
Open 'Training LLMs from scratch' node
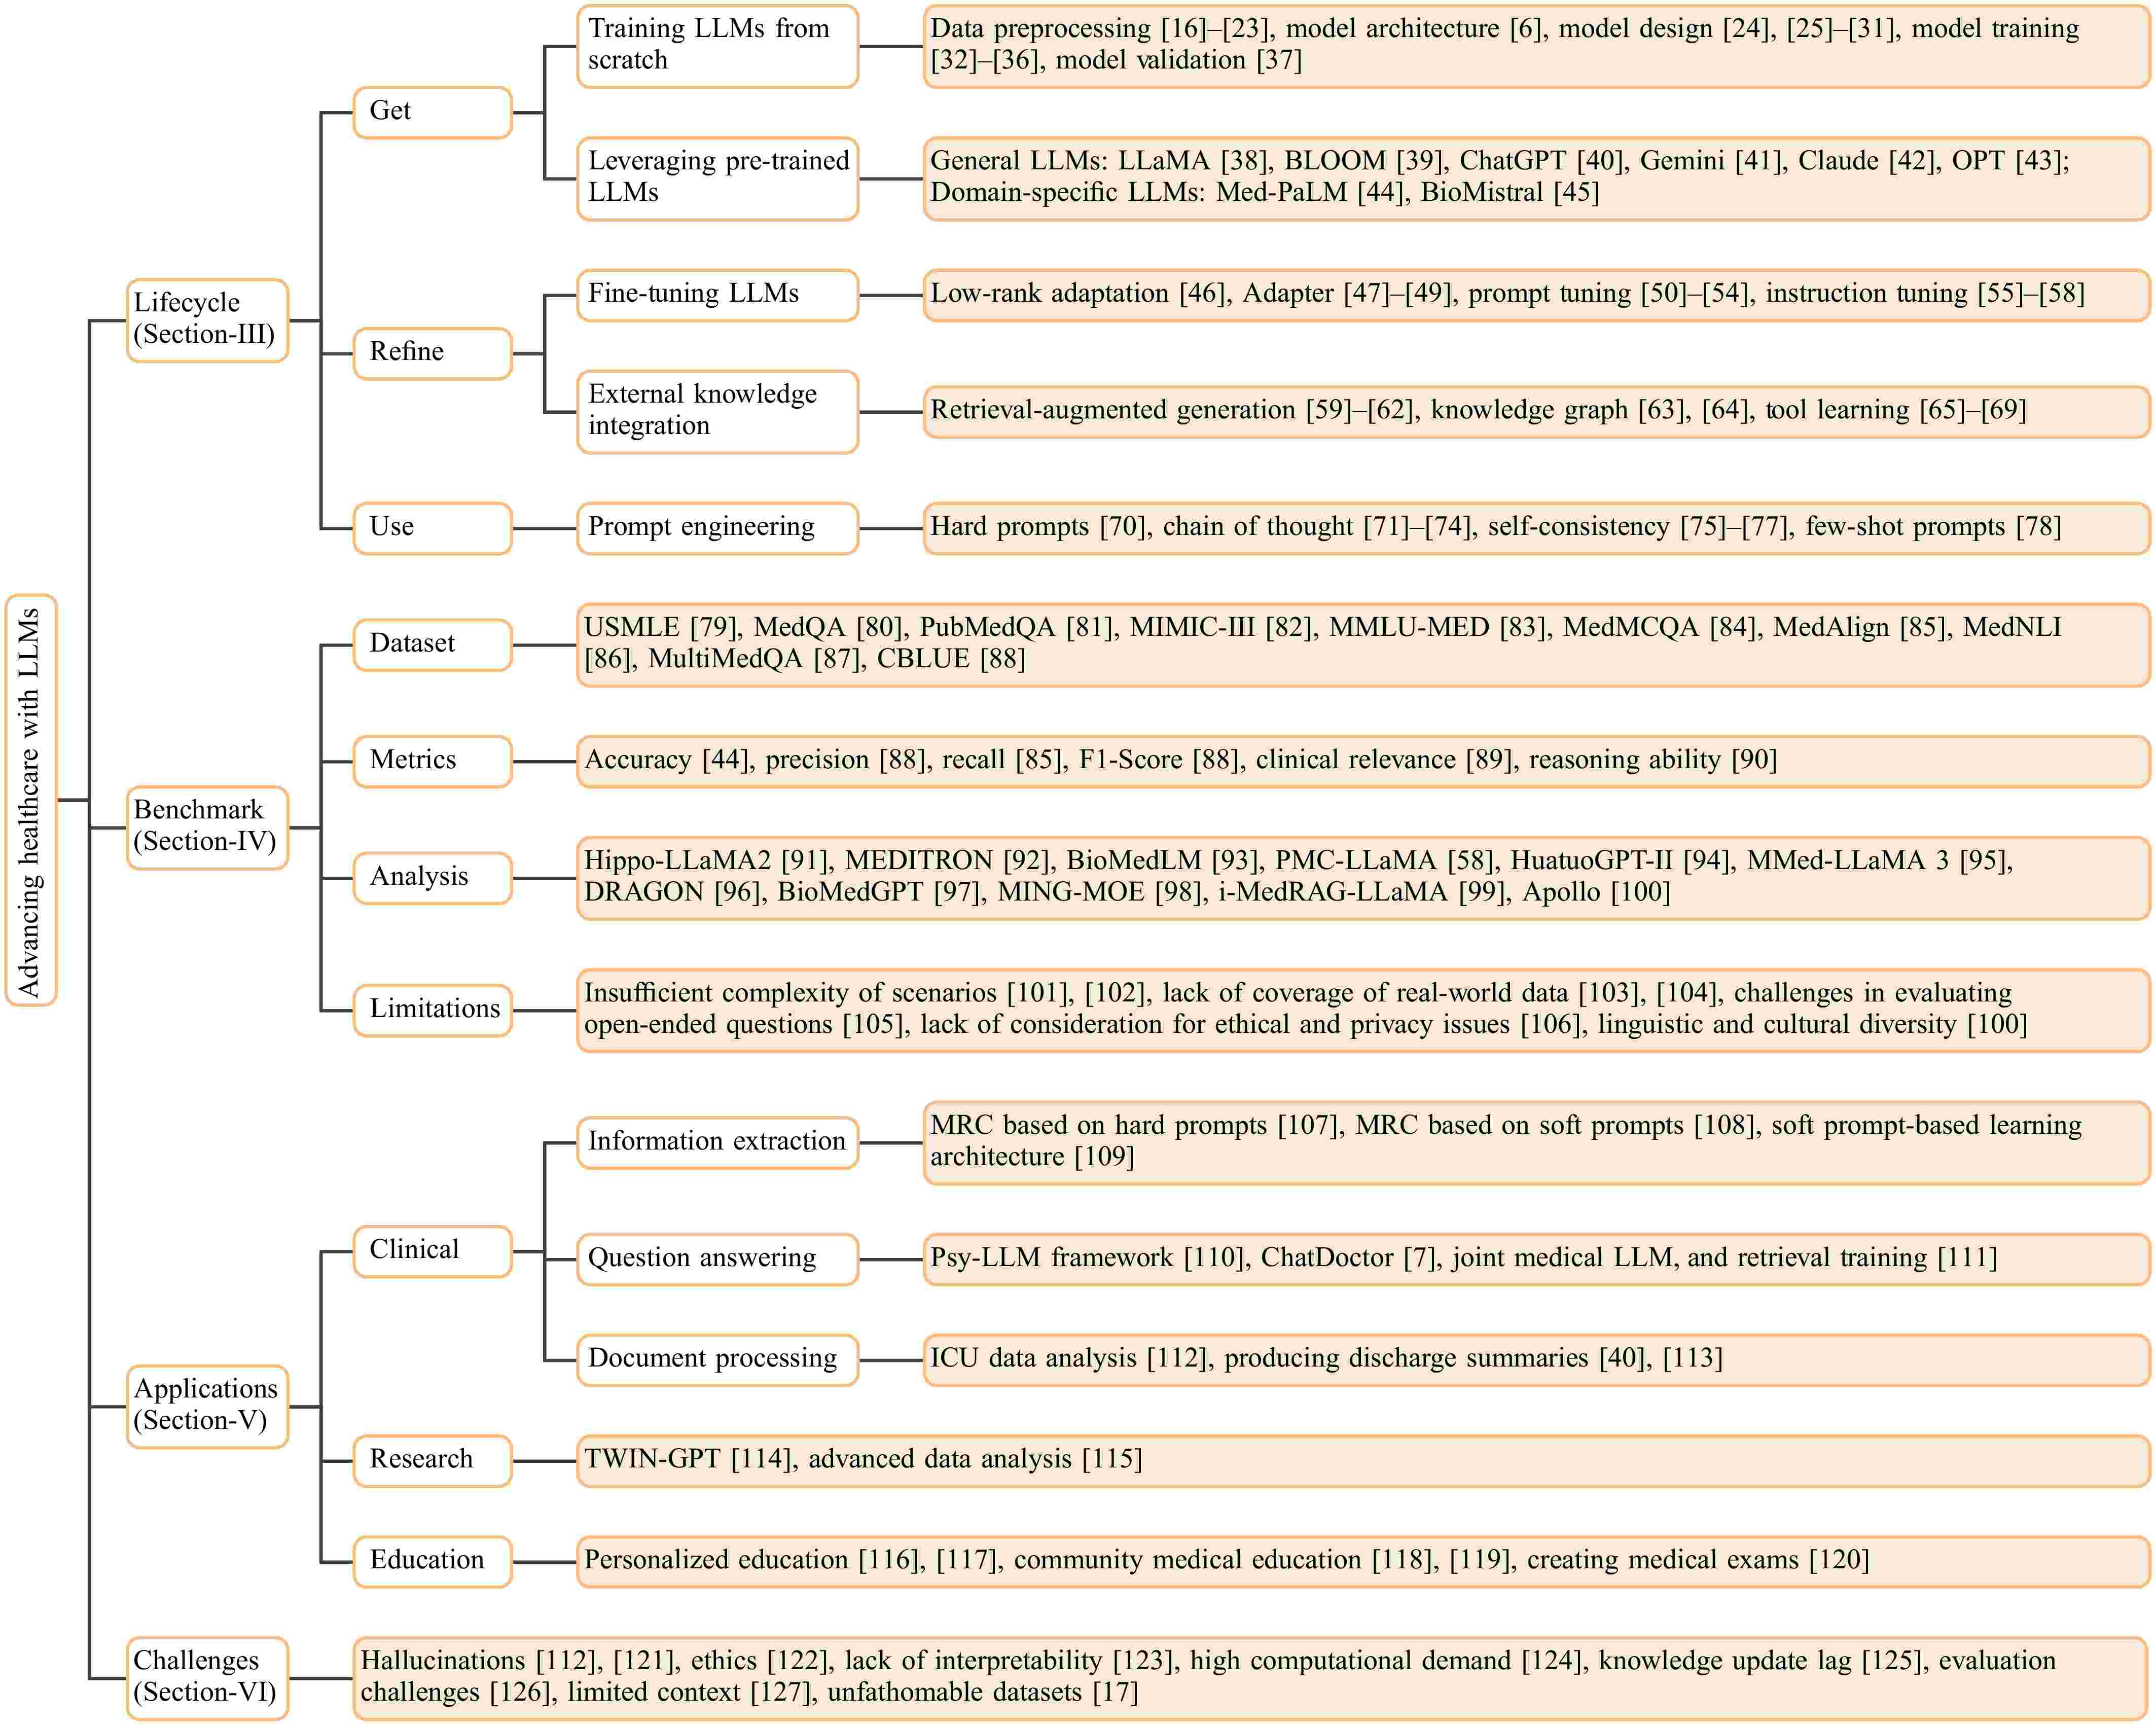point(716,45)
